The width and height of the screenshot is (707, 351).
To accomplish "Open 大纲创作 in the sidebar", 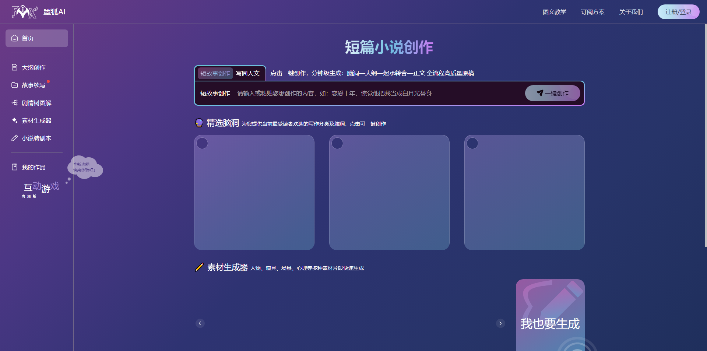I will click(x=37, y=67).
